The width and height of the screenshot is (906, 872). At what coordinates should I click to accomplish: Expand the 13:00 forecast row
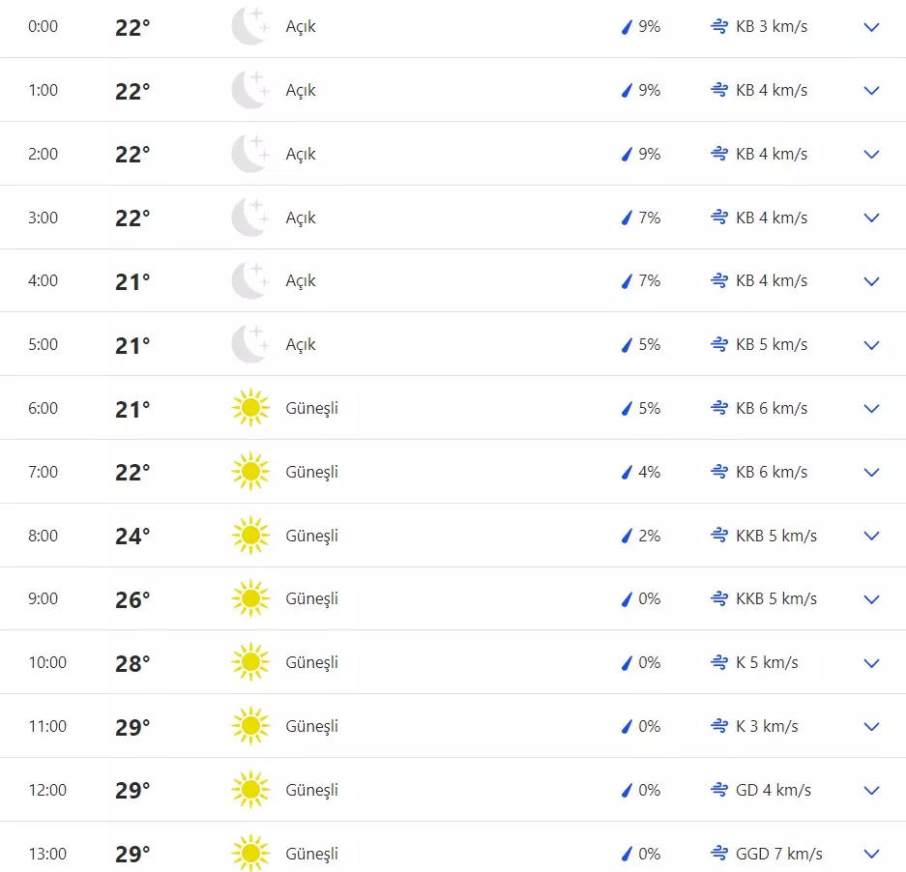(x=871, y=854)
